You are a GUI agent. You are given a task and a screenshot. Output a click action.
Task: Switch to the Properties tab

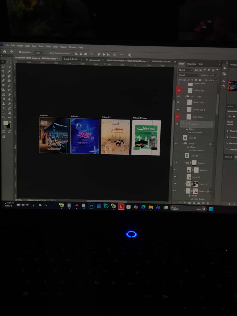click(x=191, y=64)
